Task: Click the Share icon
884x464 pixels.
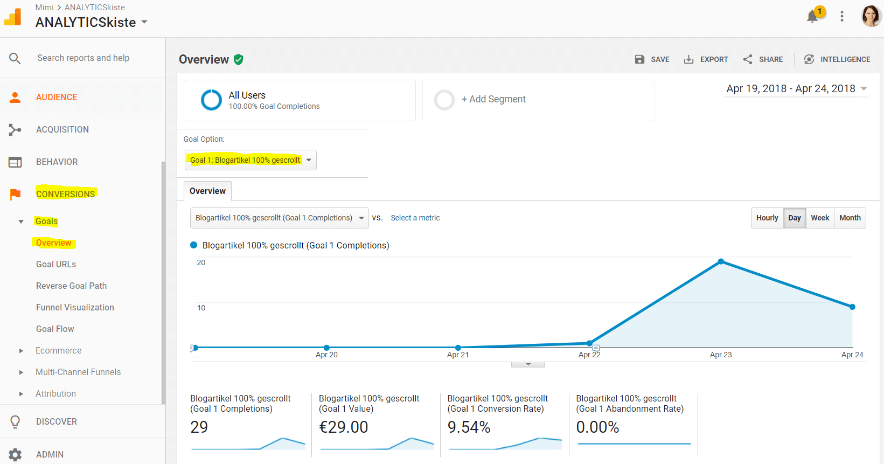Action: tap(748, 59)
